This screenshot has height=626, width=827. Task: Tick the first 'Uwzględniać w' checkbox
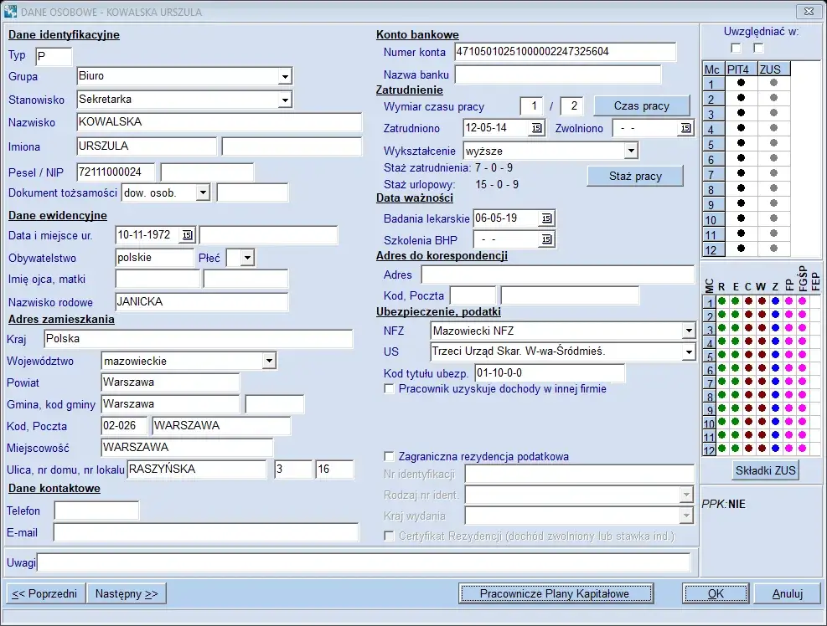[736, 48]
